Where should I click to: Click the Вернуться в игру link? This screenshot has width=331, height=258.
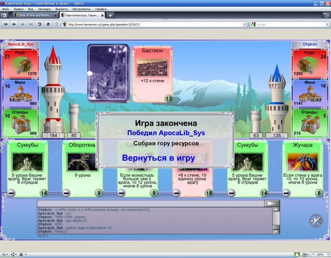(159, 158)
